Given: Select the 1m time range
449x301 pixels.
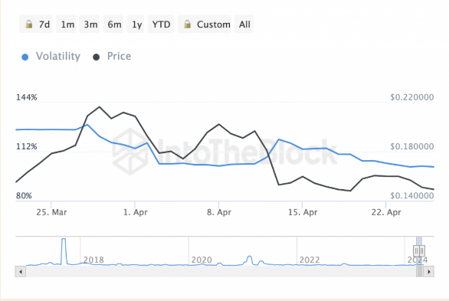Looking at the screenshot, I should click(66, 25).
